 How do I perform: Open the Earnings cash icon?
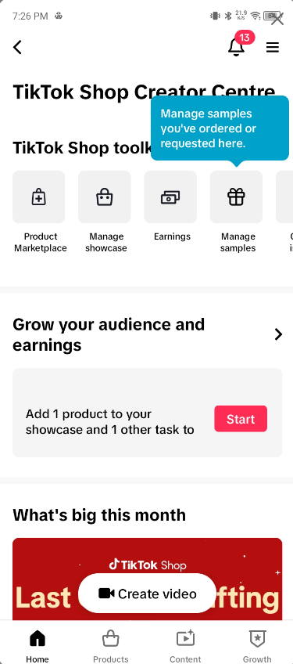[170, 197]
